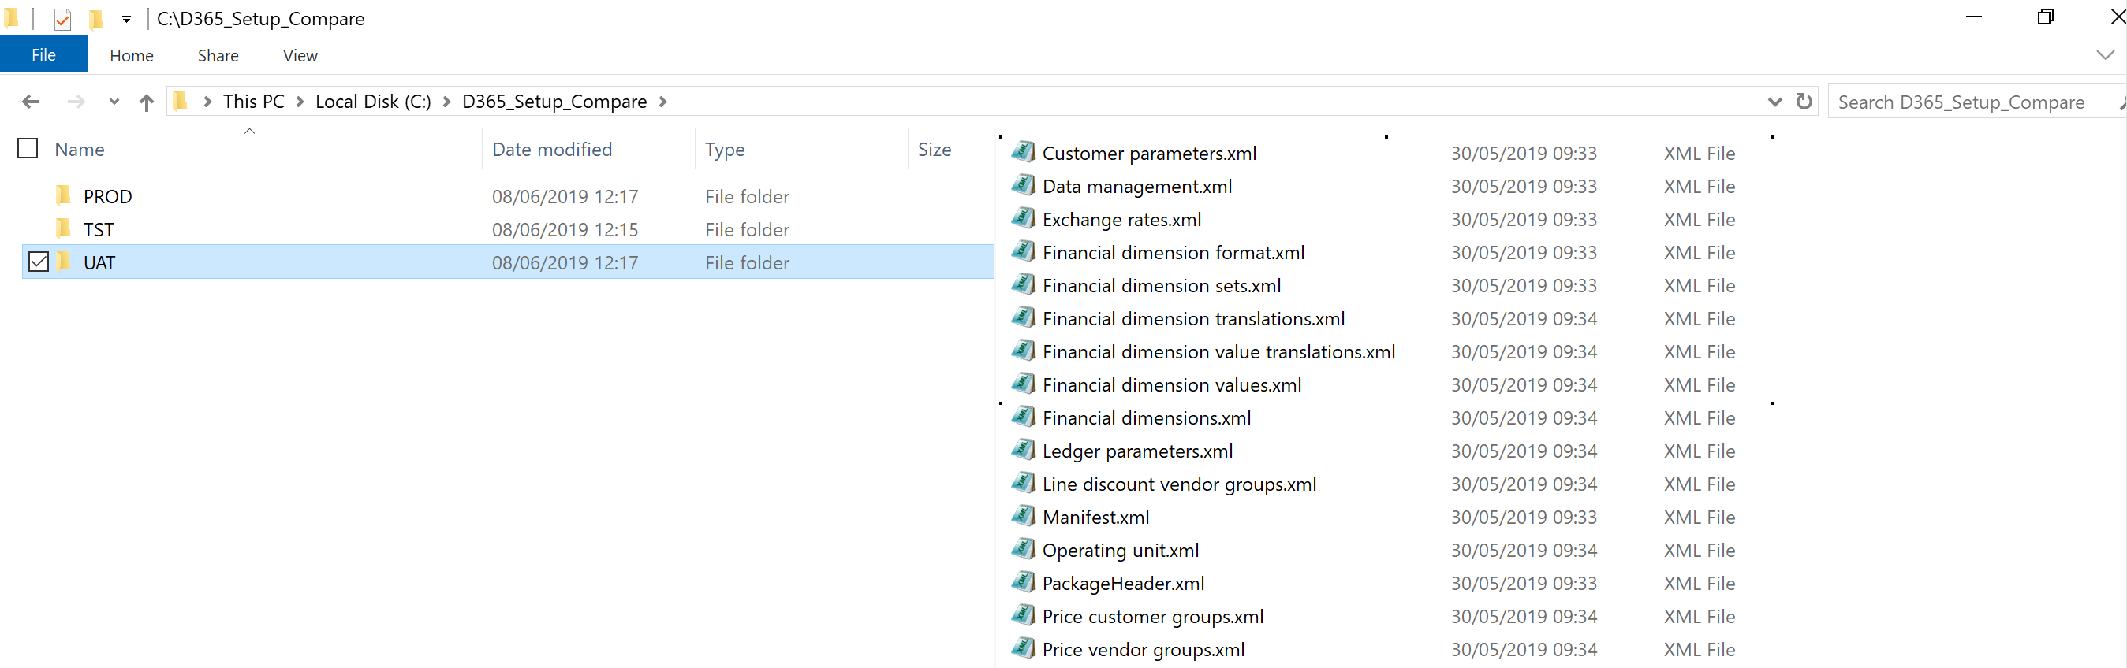Go forward with the Forward arrow
Screen dimensions: 2127x668
[75, 102]
